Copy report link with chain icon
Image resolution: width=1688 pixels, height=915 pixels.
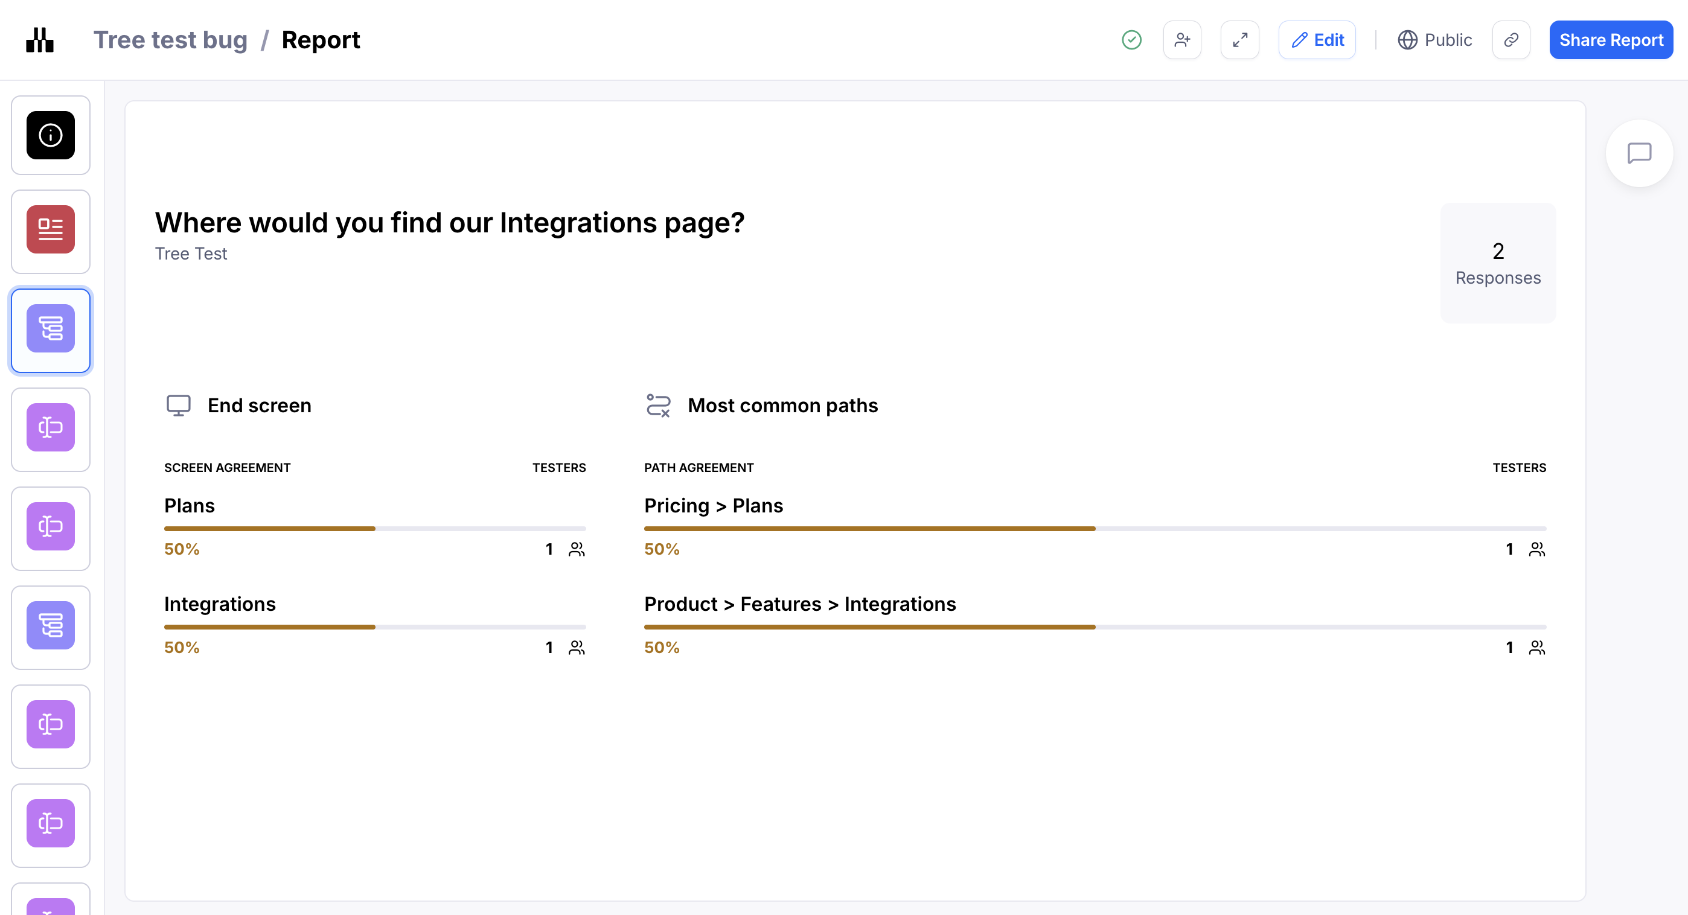pos(1511,40)
